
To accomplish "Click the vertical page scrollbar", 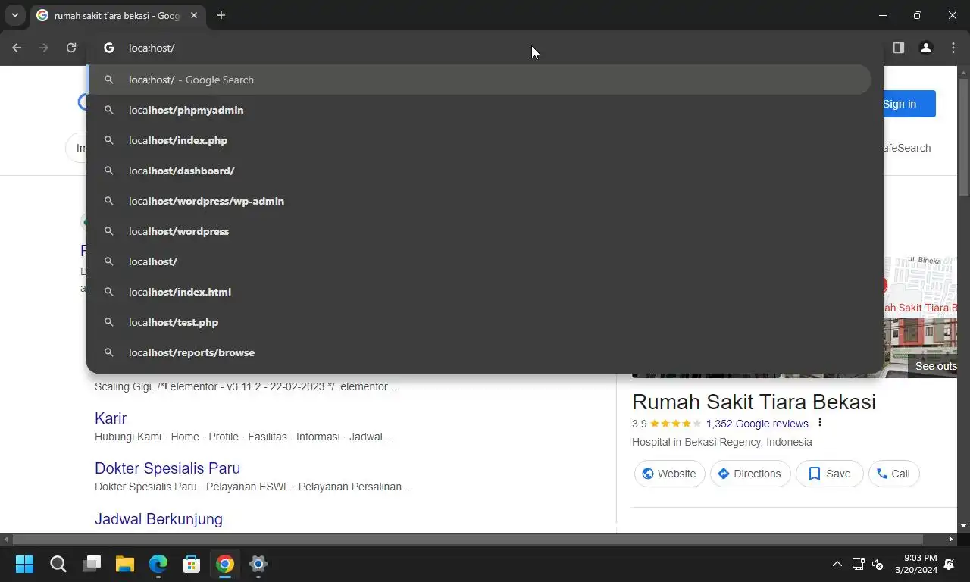I will tap(963, 136).
